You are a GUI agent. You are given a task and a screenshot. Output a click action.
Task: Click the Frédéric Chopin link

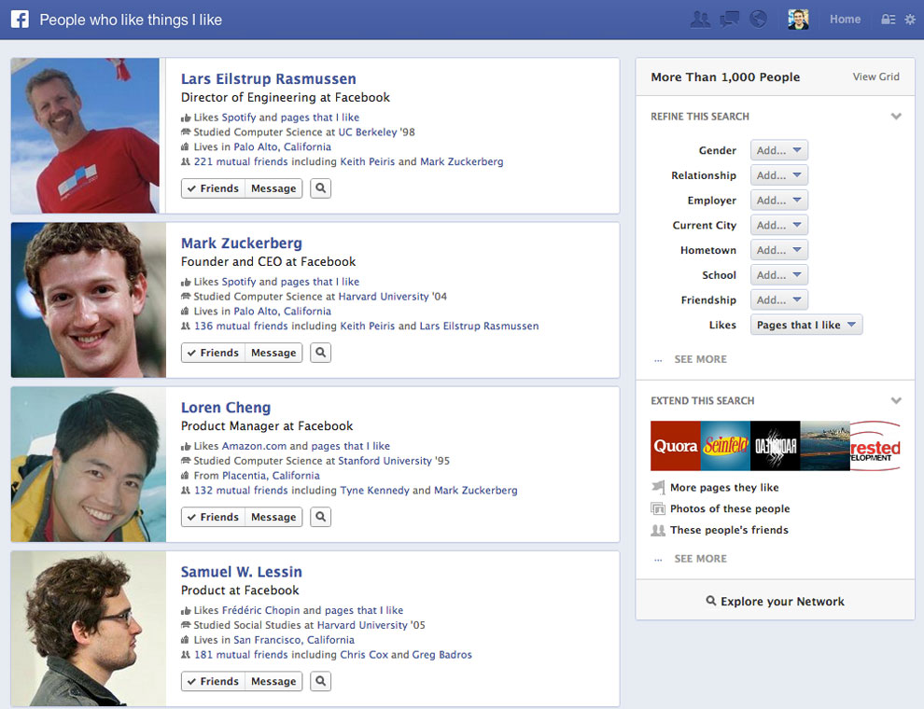(260, 610)
